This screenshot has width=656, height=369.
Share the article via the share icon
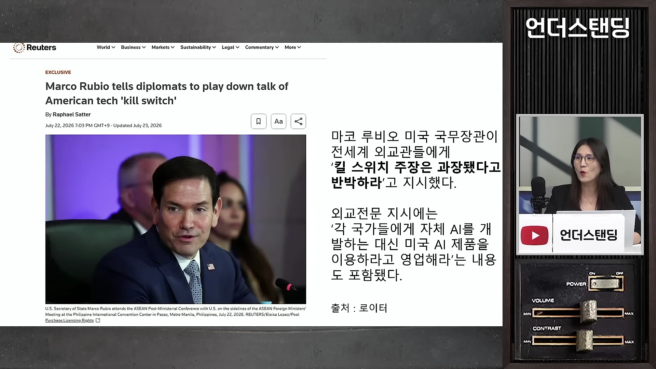coord(298,121)
